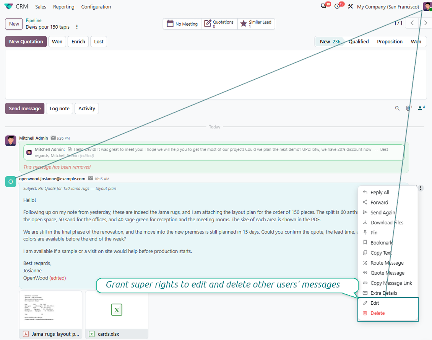Image resolution: width=432 pixels, height=340 pixels.
Task: Set the stage to Qualified
Action: point(359,42)
